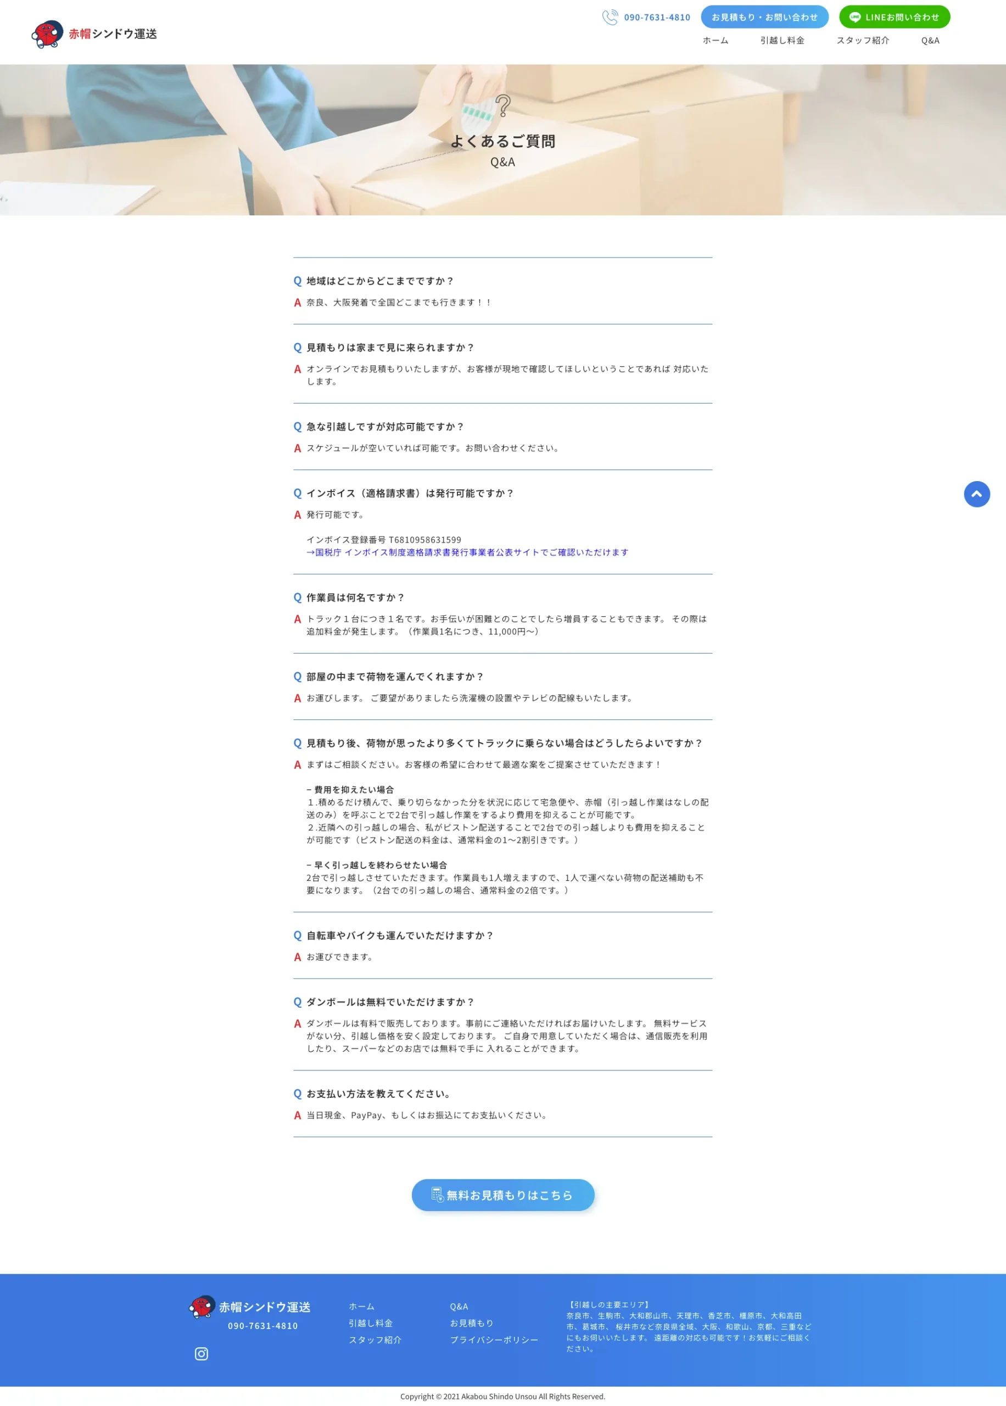Go to 引越し料金 in top navigation

[782, 41]
